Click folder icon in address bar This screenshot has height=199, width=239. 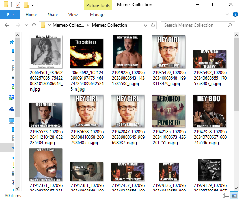pyautogui.click(x=43, y=25)
